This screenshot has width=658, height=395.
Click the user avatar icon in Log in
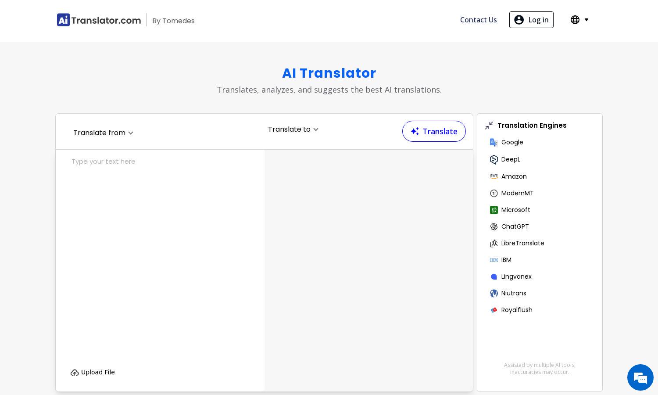(x=519, y=20)
